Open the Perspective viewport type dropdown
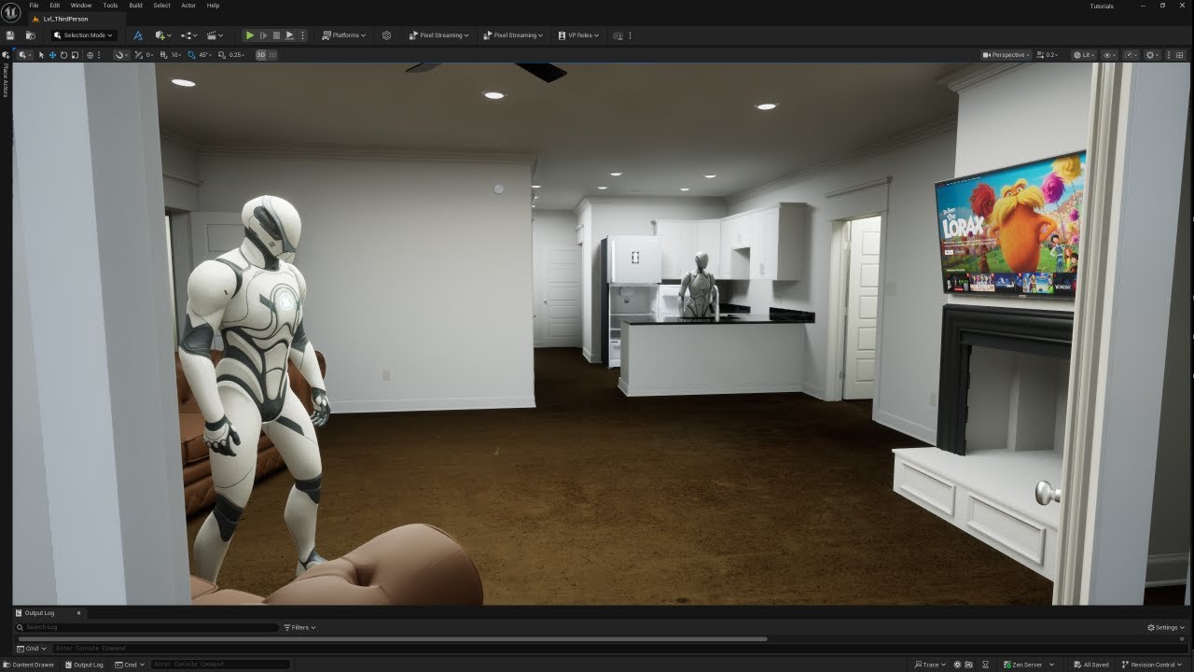The height and width of the screenshot is (672, 1194). click(1006, 55)
